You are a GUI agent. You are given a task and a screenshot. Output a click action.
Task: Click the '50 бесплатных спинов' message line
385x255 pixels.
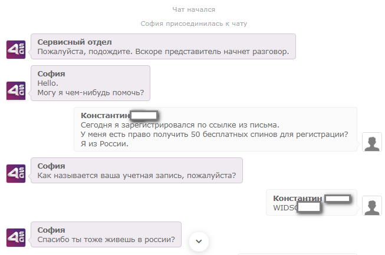[215, 135]
